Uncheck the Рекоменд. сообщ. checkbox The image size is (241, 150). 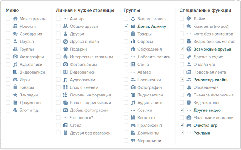click(182, 79)
